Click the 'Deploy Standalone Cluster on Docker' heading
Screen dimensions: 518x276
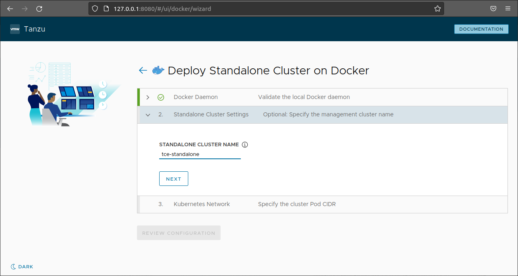pos(268,70)
